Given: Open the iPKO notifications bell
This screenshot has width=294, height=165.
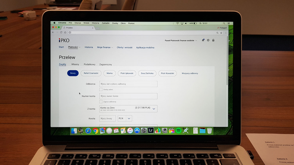Looking at the screenshot, I should click(x=203, y=40).
